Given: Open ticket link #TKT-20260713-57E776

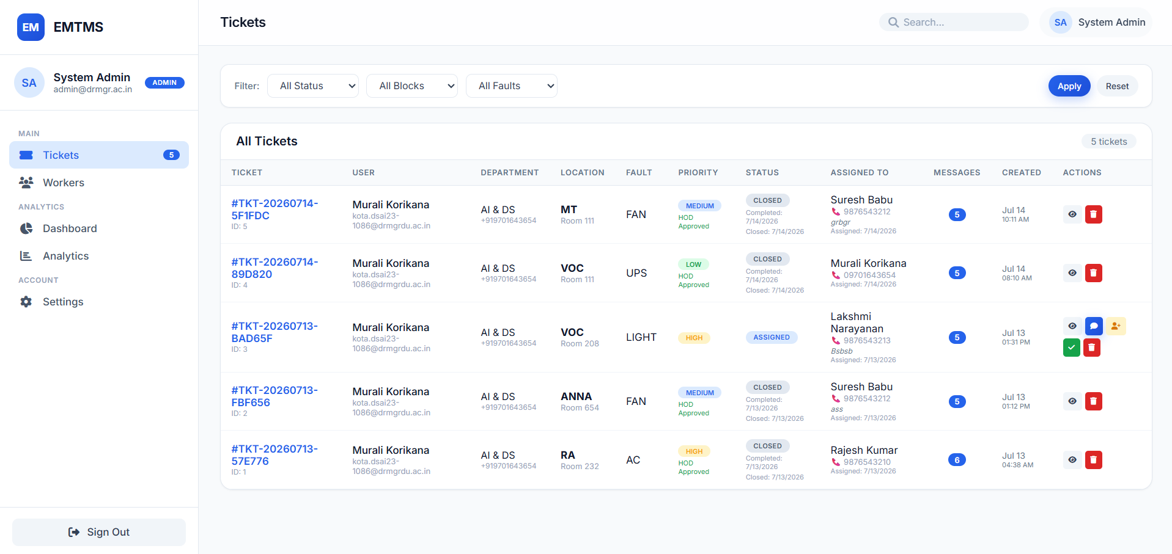Looking at the screenshot, I should click(275, 455).
